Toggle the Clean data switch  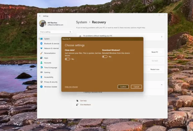[68, 59]
